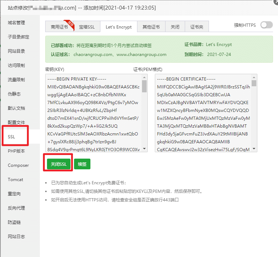Open Composer section
Viewport: 278px width, 257px height.
[x=18, y=165]
